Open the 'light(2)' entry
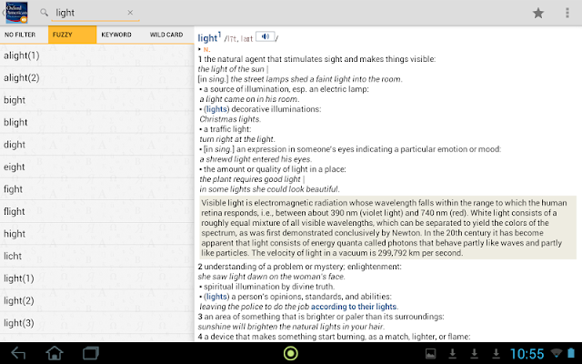The width and height of the screenshot is (582, 364). pos(96,301)
